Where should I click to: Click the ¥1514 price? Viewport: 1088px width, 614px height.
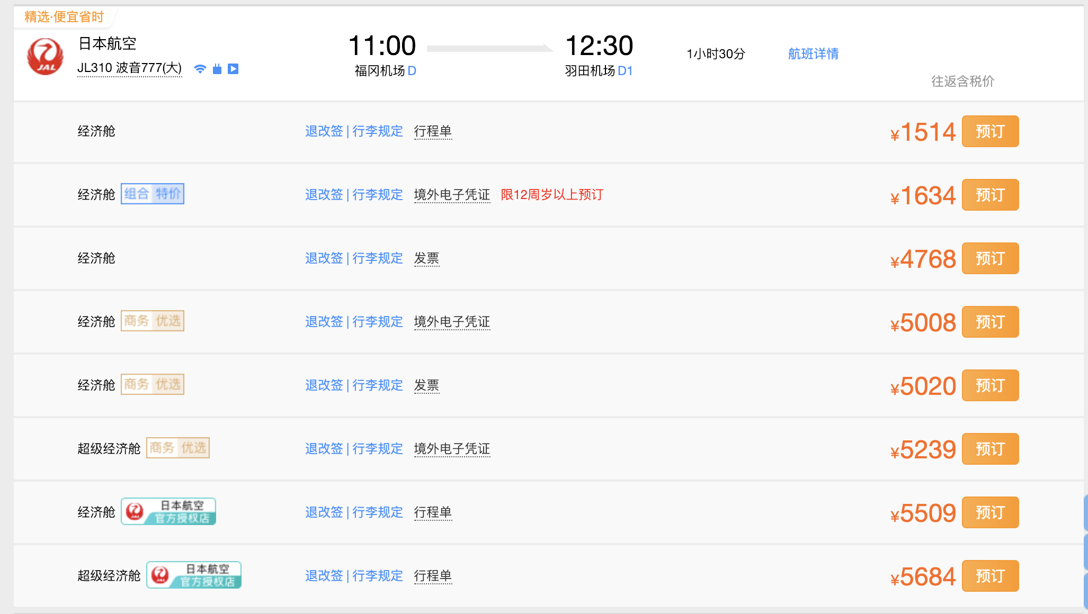tap(923, 132)
